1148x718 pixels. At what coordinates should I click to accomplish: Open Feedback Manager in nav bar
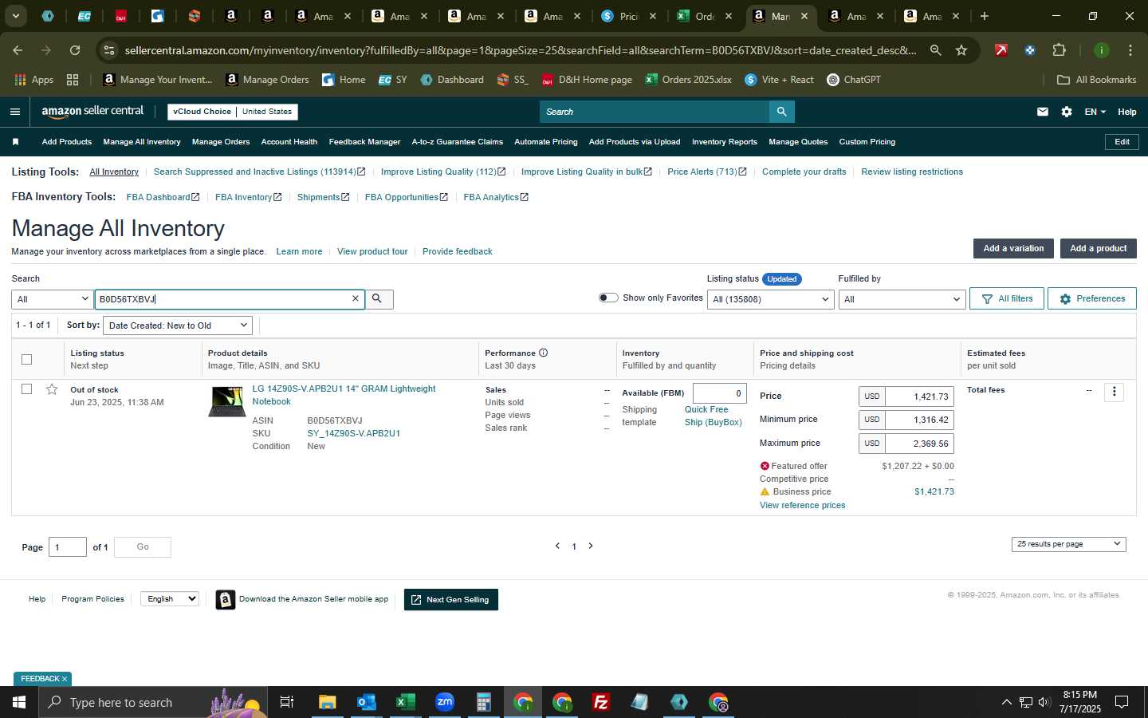(x=364, y=142)
